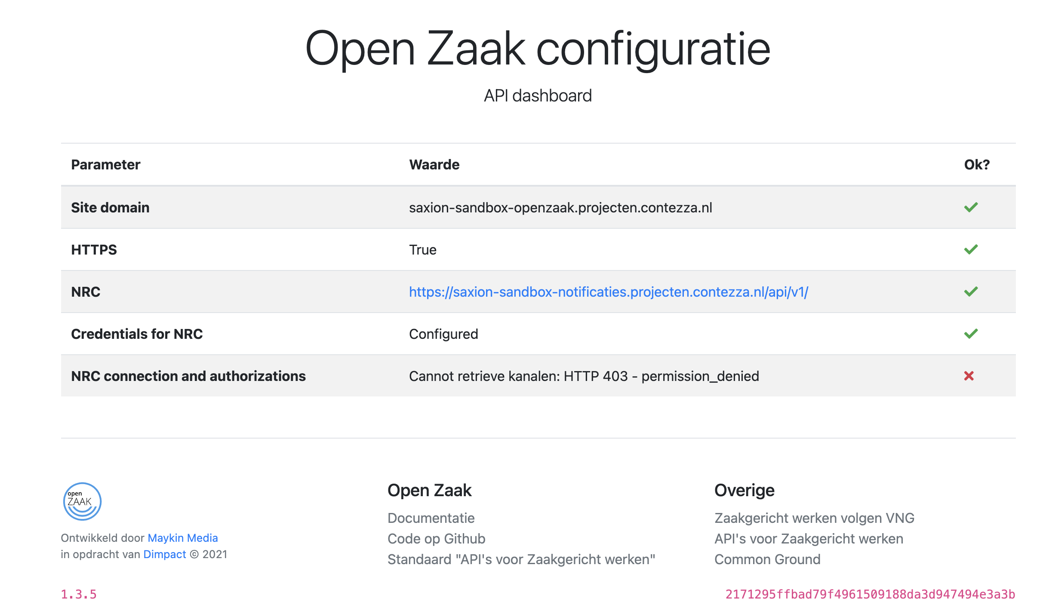Click the checkmark next to HTTPS parameter label
Viewport: 1046px width, 614px height.
tap(971, 249)
